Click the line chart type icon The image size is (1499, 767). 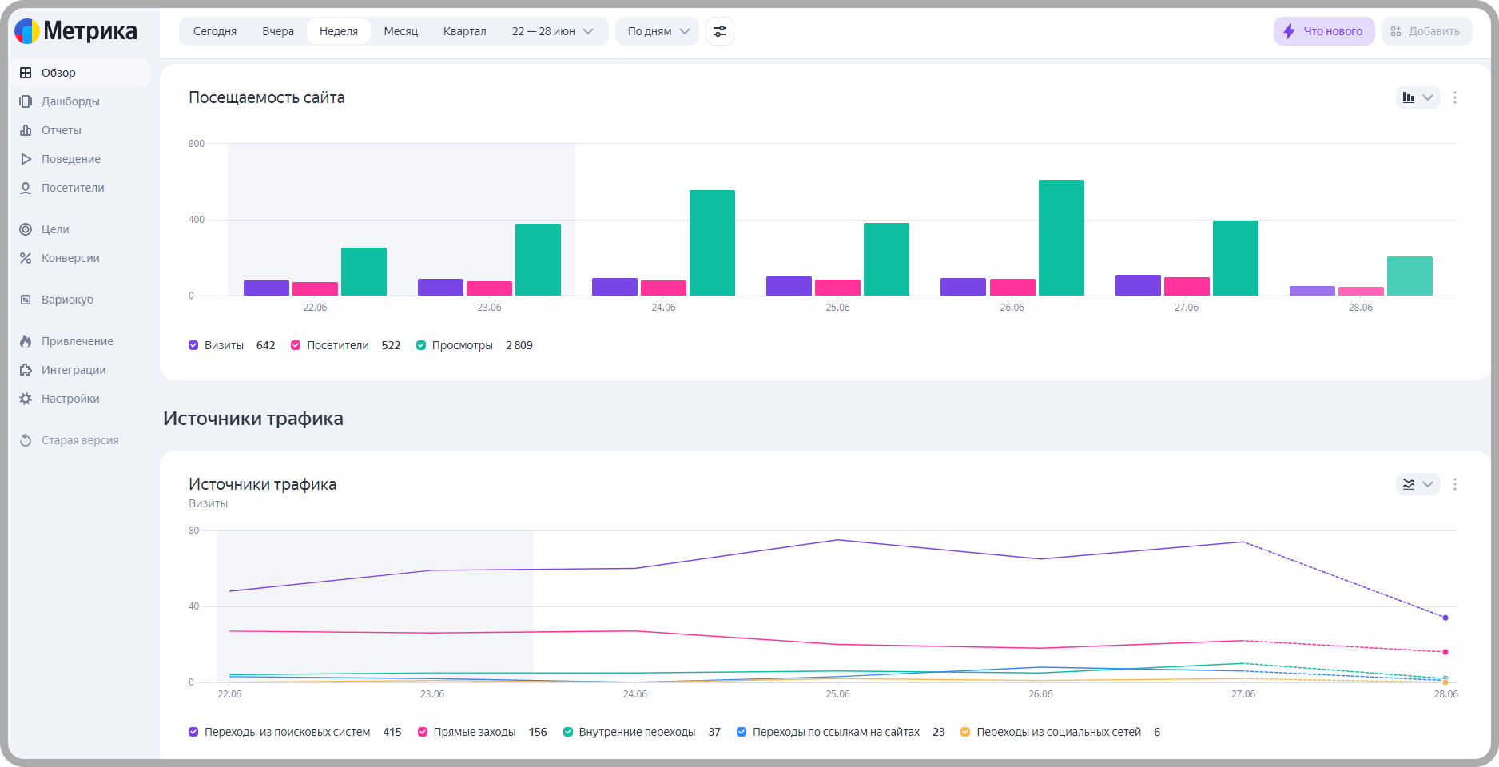click(x=1409, y=484)
